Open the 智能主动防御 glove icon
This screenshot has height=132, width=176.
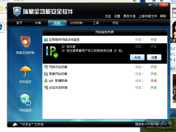point(25,42)
